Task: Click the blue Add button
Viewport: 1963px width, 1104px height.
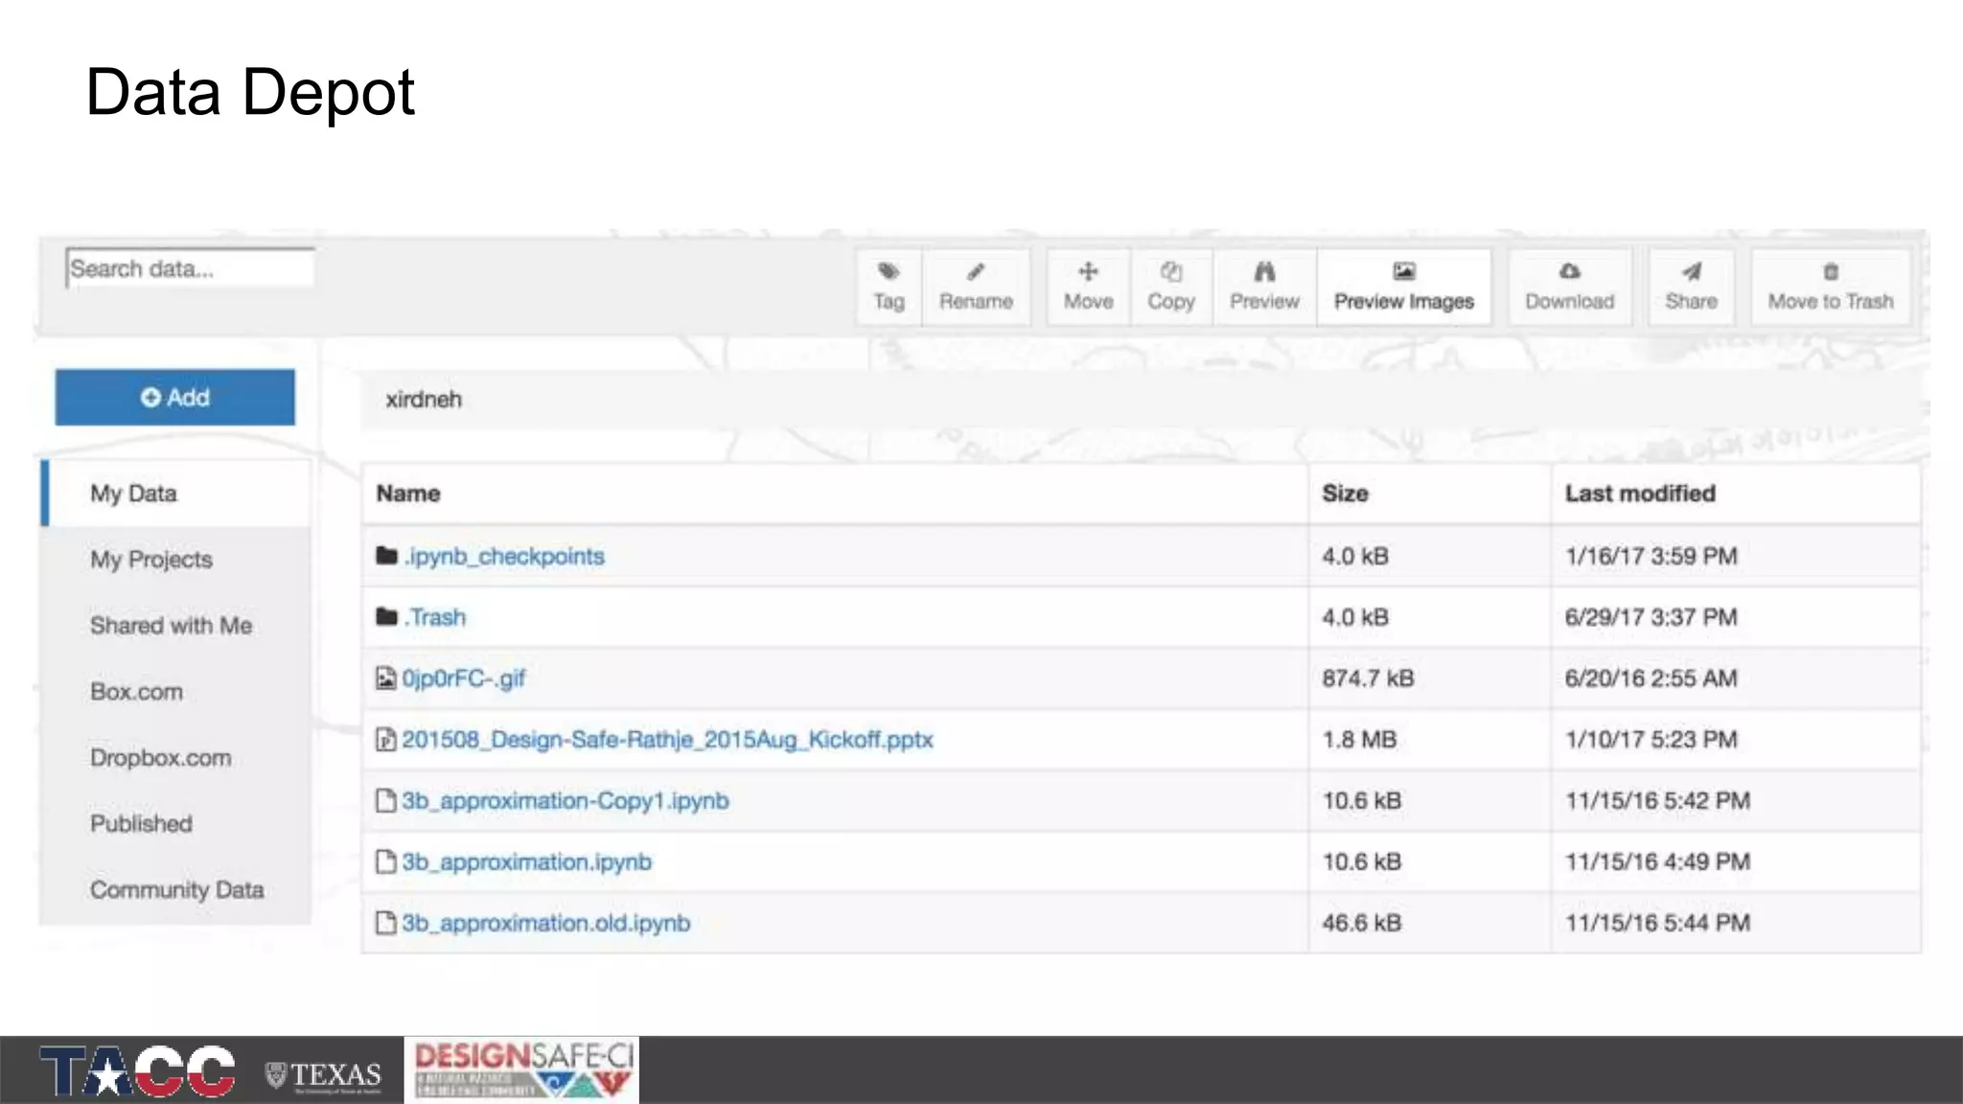Action: click(174, 397)
